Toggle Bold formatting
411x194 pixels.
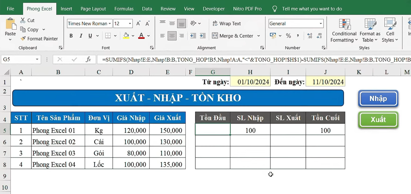pyautogui.click(x=71, y=36)
